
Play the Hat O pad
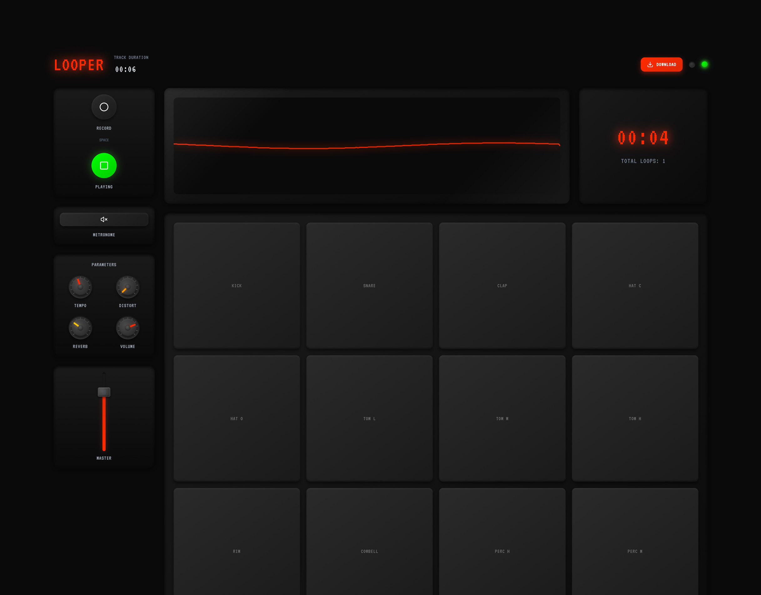(237, 418)
